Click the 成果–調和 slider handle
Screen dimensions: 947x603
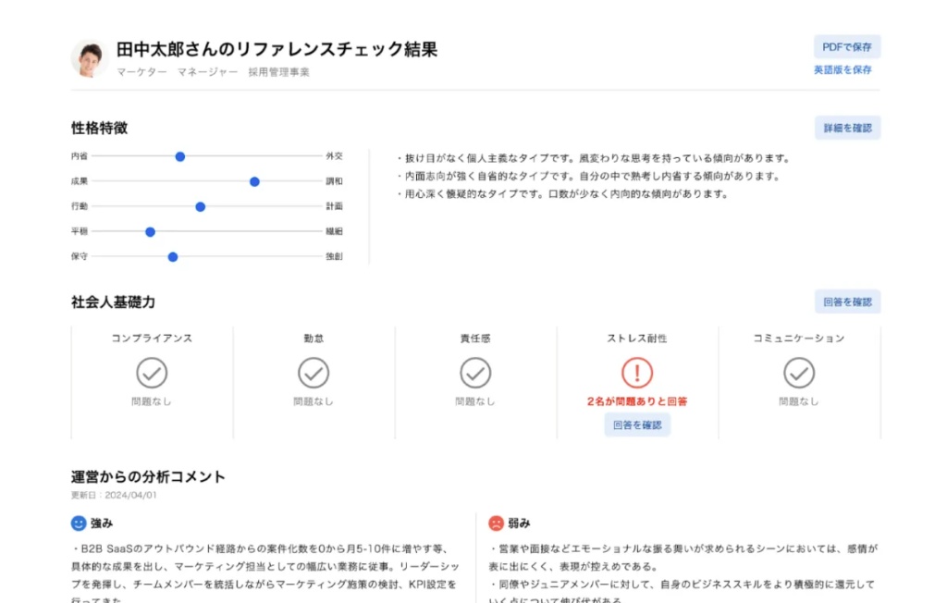[254, 181]
